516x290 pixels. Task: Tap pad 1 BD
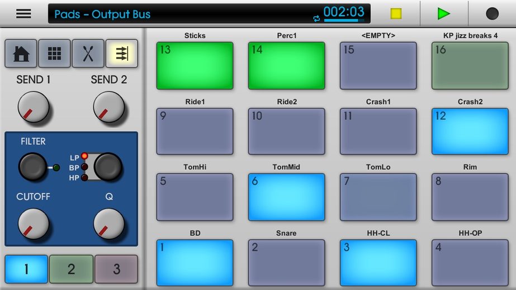pos(195,263)
